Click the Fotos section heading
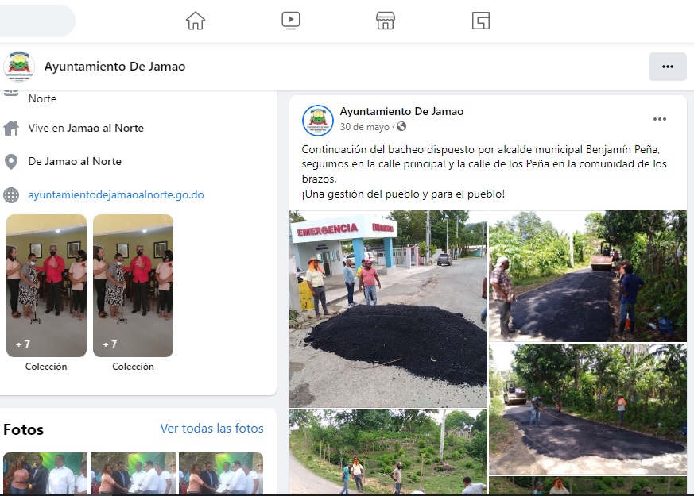 (x=24, y=429)
